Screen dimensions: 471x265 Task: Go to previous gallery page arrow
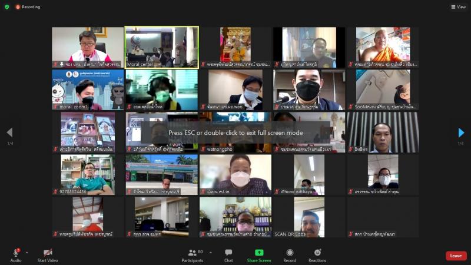[x=10, y=132]
